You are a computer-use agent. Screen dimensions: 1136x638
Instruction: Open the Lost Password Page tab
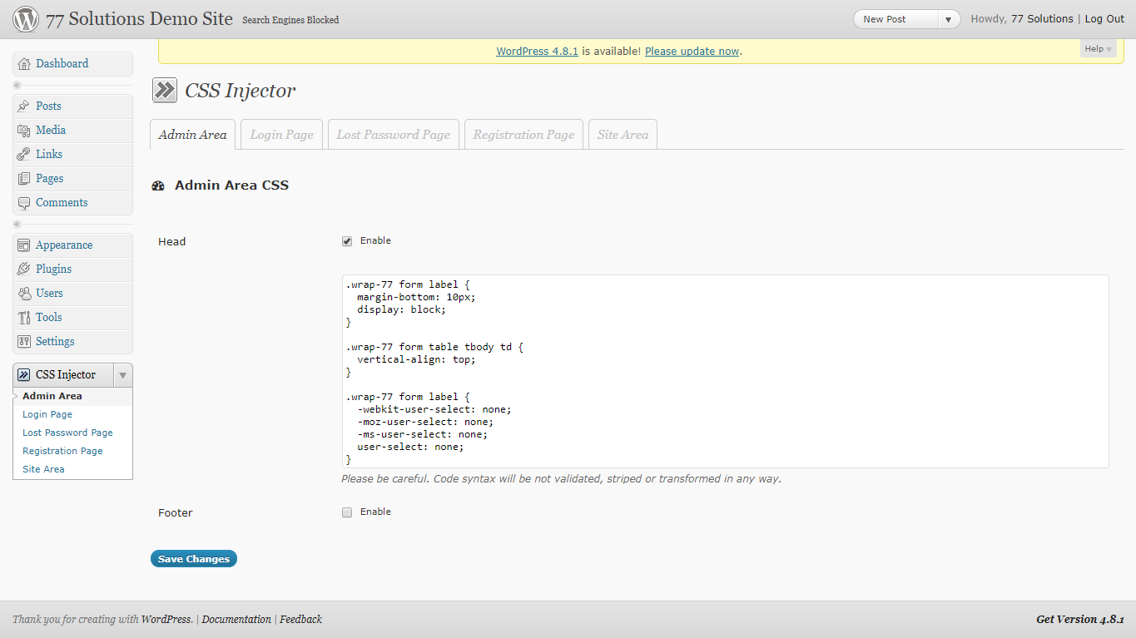[x=394, y=135]
